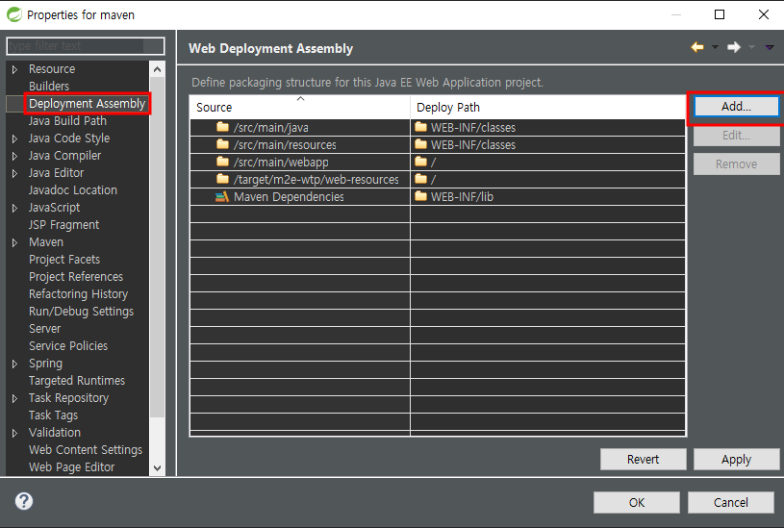Select Refactoring History in the tree
This screenshot has height=528, width=784.
[79, 294]
